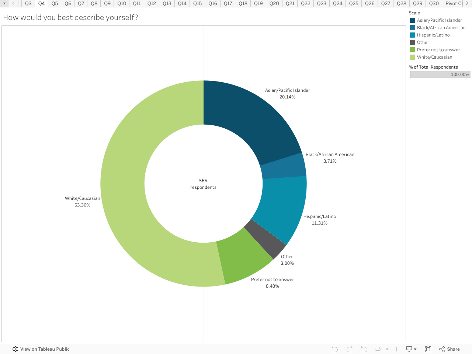Select the Q30 tab
472x354 pixels.
[434, 4]
